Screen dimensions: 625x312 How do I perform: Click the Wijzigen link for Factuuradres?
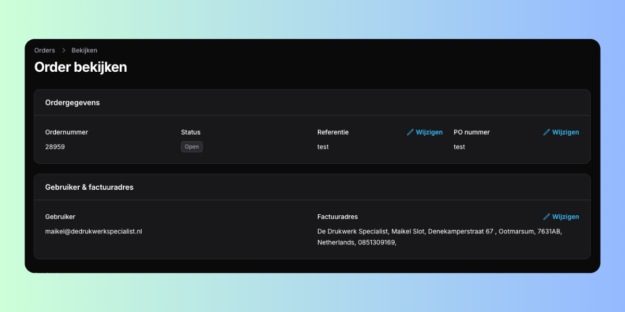561,217
